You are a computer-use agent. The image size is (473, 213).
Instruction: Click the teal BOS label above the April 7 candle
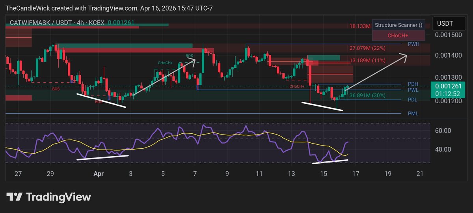tap(190, 56)
